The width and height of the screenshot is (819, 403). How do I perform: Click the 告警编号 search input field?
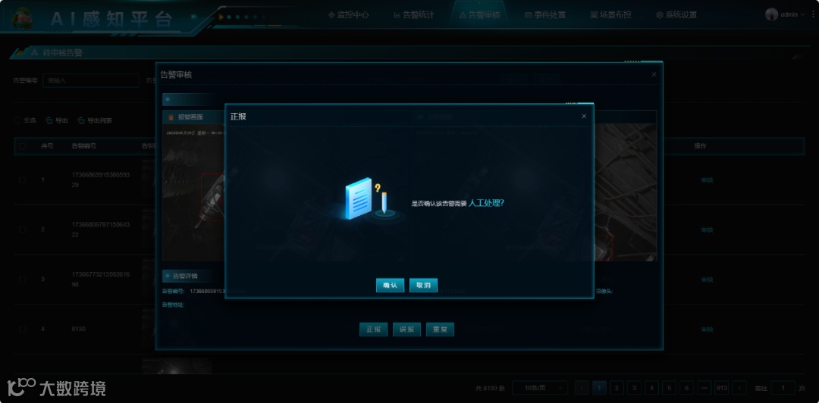[91, 80]
